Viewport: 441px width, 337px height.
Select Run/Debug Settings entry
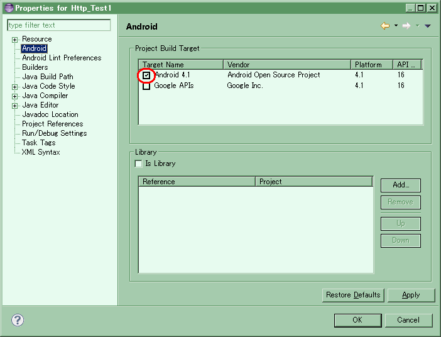point(54,133)
